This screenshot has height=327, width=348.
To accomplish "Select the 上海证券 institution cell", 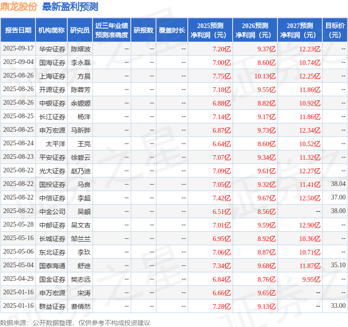I will pos(52,76).
